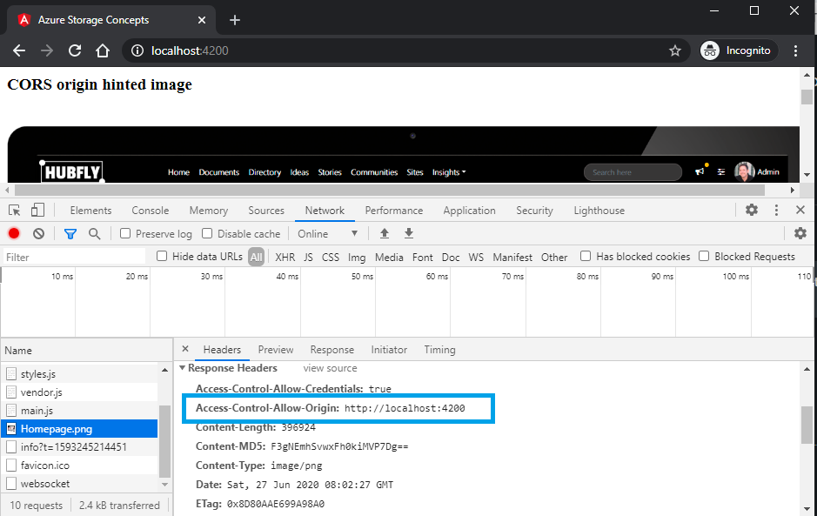817x516 pixels.
Task: Open network settings gear on filter row
Action: point(800,233)
